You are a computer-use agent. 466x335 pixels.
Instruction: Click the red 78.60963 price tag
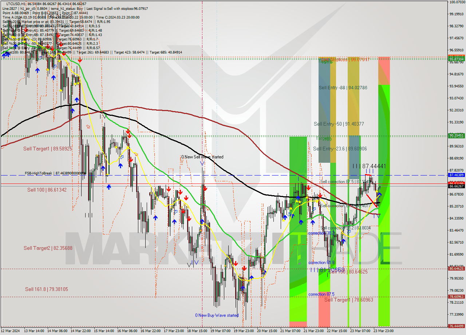pos(457,297)
